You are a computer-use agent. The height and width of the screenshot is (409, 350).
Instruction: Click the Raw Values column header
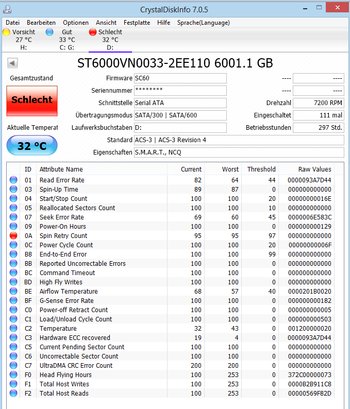click(x=307, y=169)
